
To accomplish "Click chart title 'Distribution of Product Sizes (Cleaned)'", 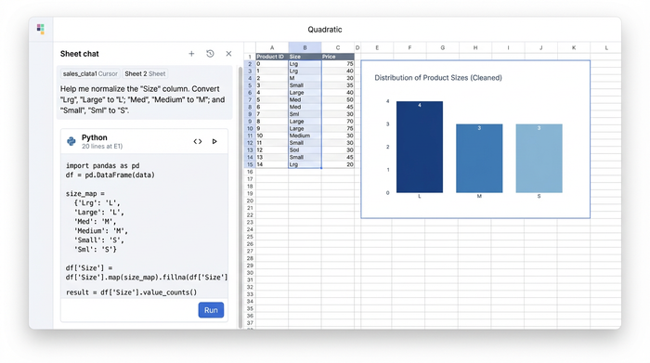I will pyautogui.click(x=438, y=77).
